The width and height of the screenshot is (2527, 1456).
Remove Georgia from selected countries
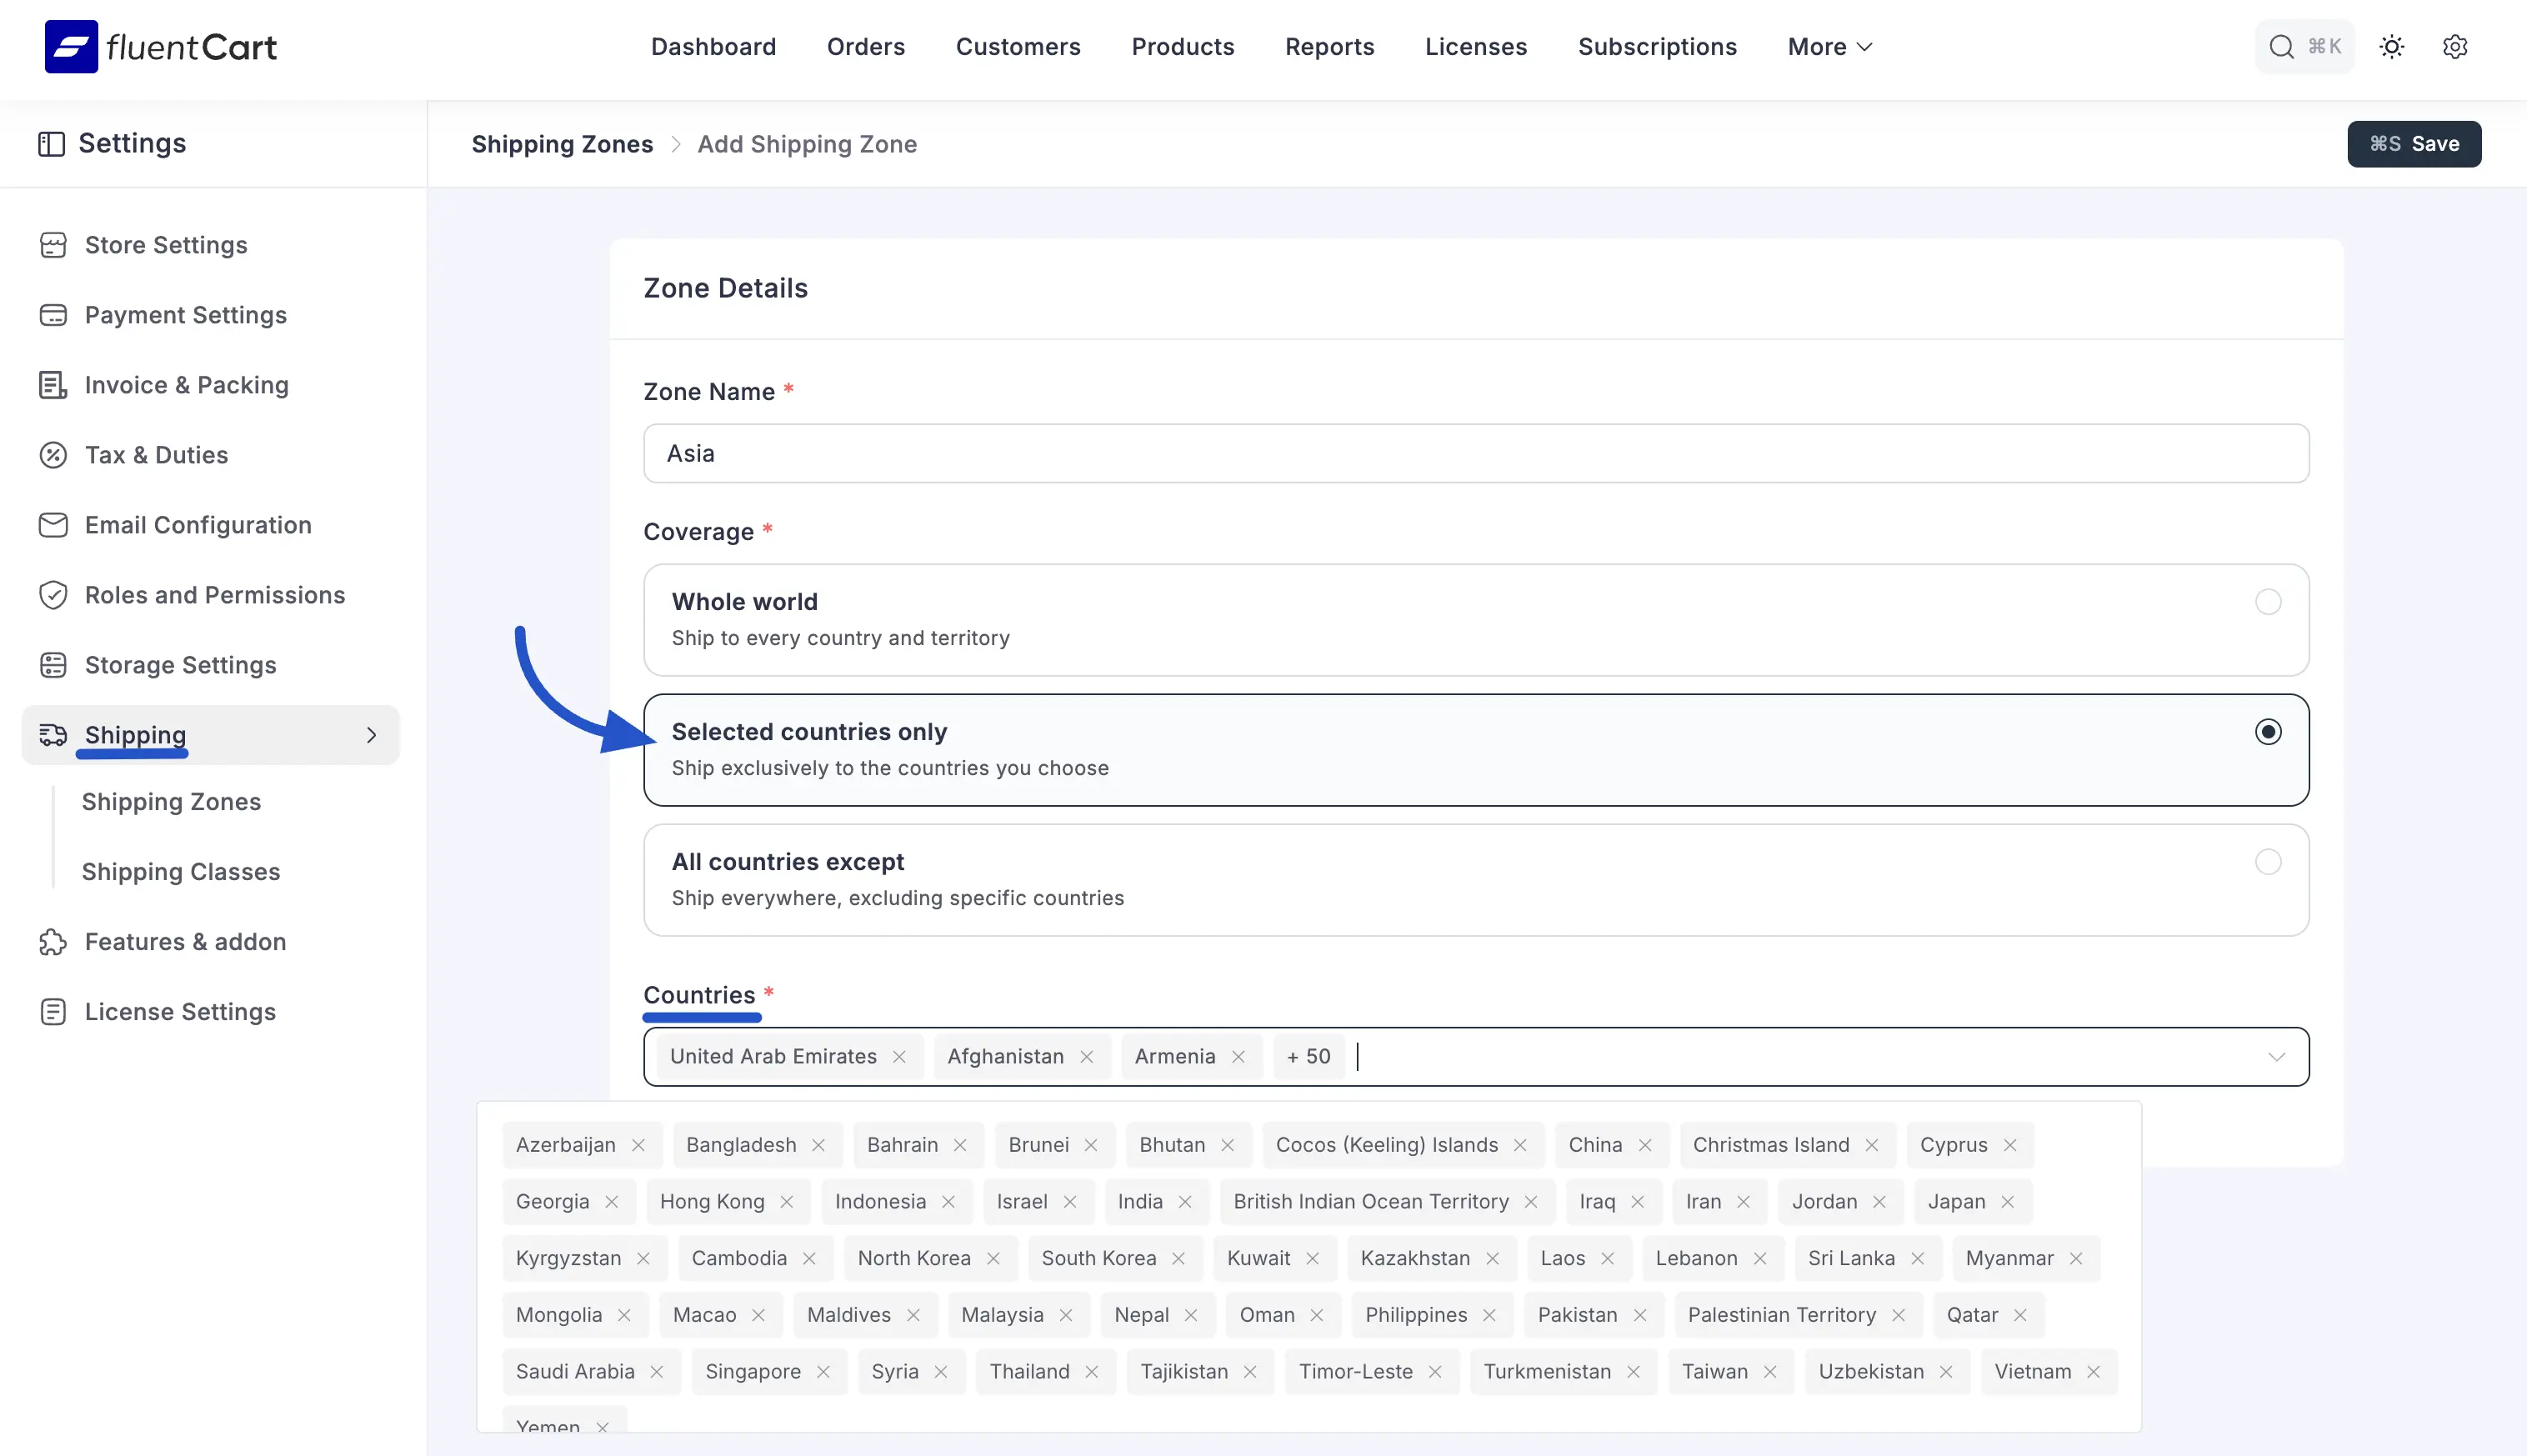[x=612, y=1202]
